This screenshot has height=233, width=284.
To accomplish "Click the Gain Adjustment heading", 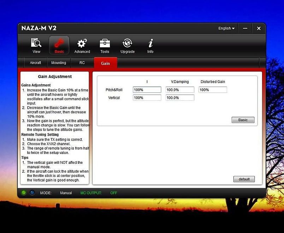I will pos(55,77).
